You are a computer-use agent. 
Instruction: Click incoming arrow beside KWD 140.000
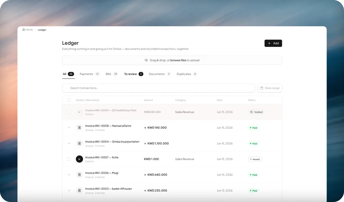tap(145, 128)
